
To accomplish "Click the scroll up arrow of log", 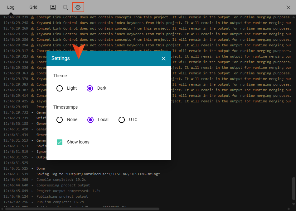I will (x=294, y=17).
